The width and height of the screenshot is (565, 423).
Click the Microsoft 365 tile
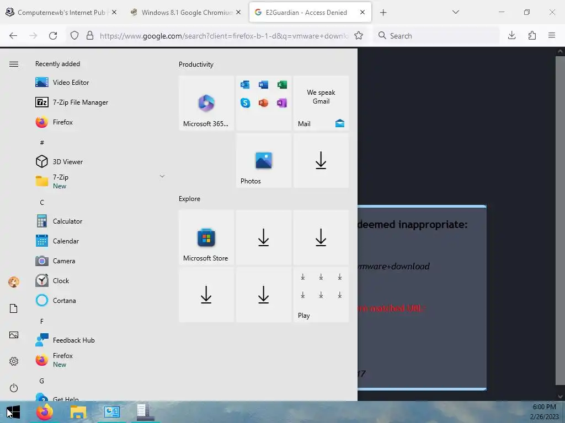point(206,103)
